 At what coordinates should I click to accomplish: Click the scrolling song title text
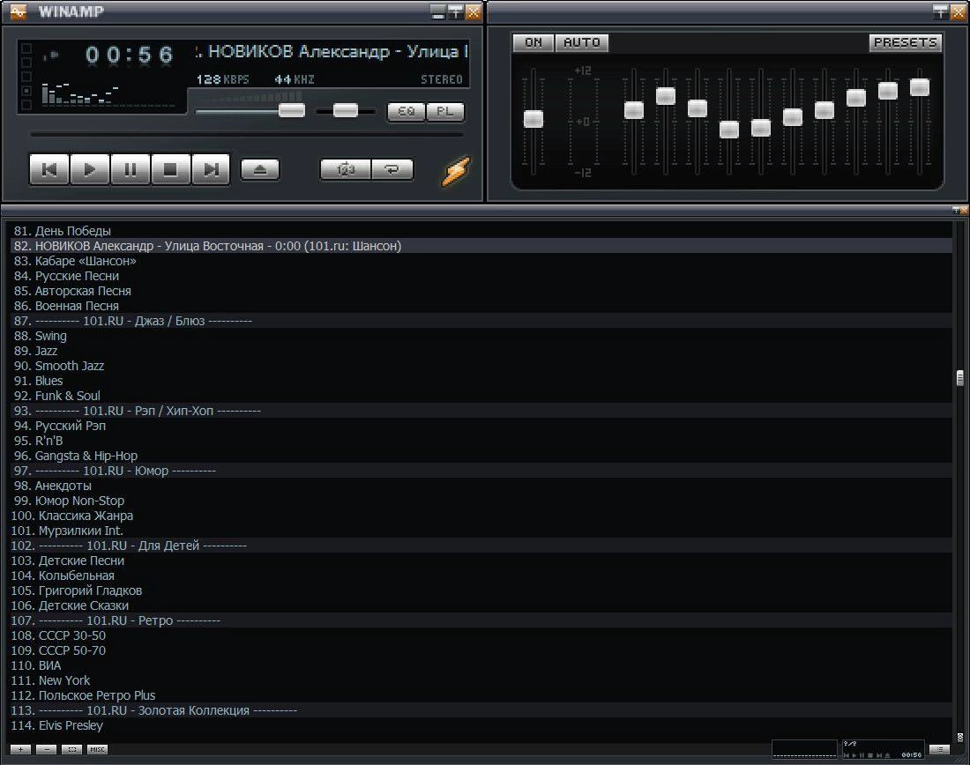tap(332, 52)
